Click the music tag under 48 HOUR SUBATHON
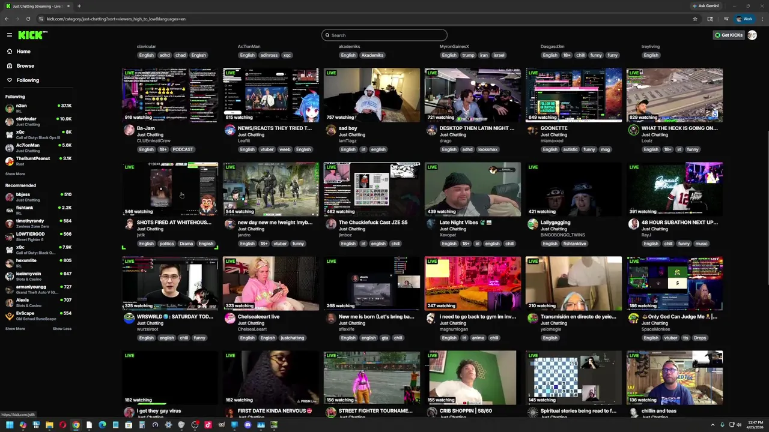Viewport: 769px width, 432px height. (x=701, y=244)
